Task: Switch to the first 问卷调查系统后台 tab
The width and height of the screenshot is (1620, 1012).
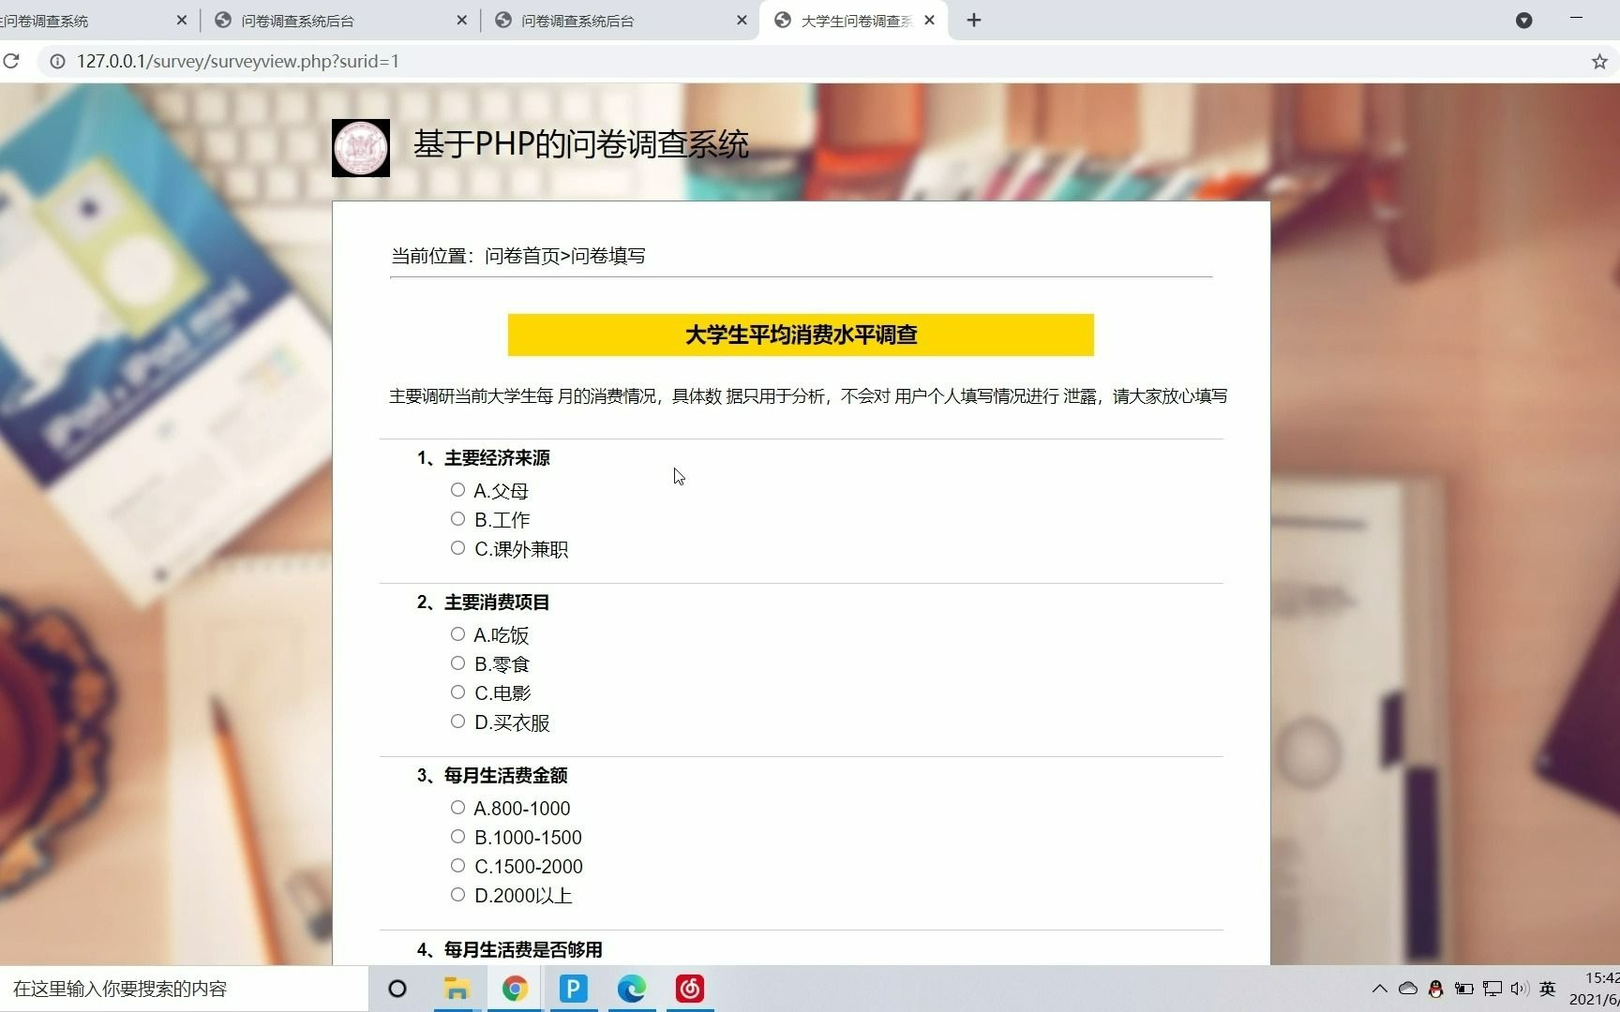Action: pyautogui.click(x=339, y=21)
